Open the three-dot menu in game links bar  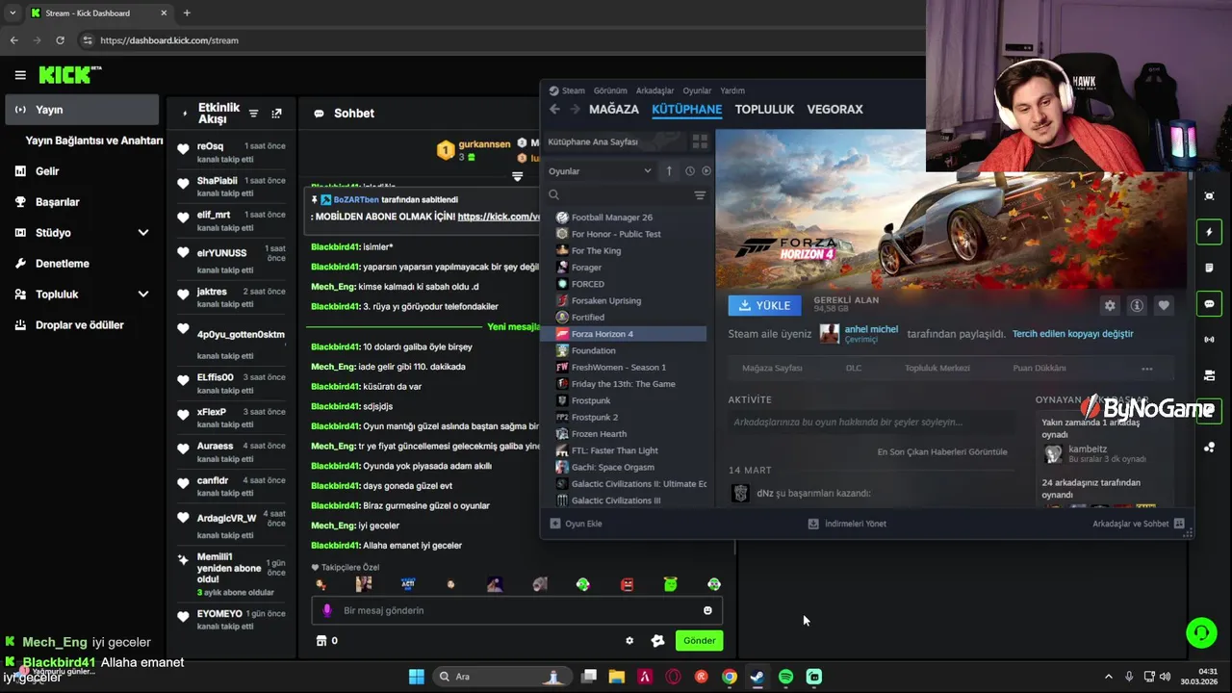coord(1146,369)
